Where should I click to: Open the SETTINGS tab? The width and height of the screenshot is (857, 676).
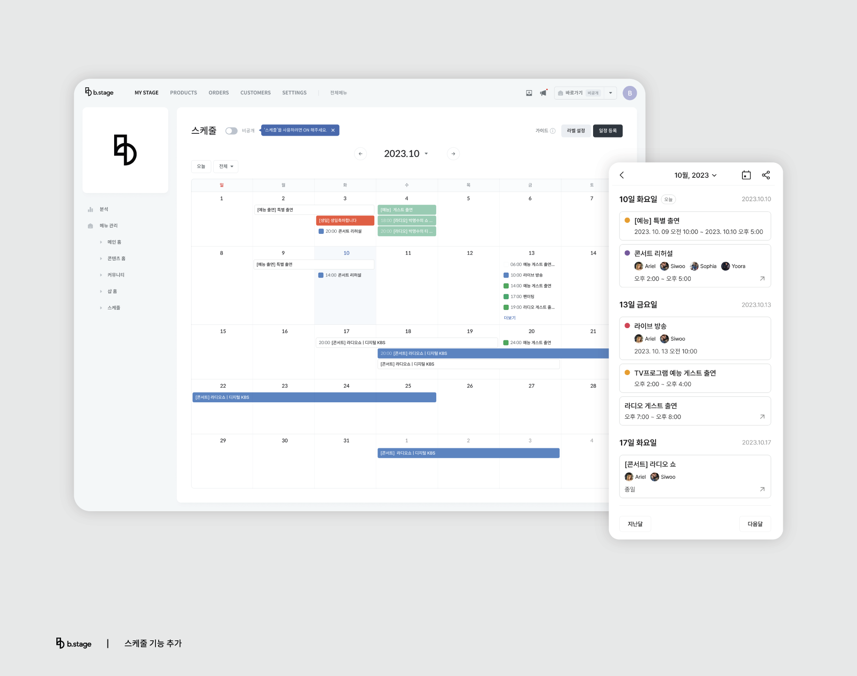pyautogui.click(x=294, y=93)
